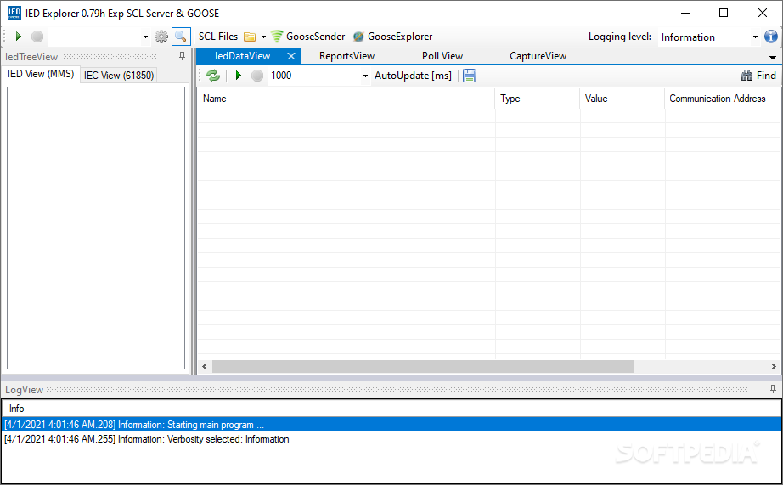Start auto update with the green play icon
The image size is (783, 485).
coord(238,76)
